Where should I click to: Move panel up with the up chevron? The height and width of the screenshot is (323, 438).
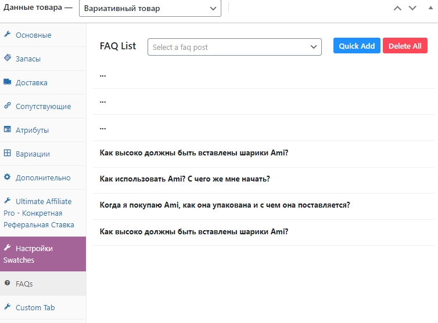[397, 8]
